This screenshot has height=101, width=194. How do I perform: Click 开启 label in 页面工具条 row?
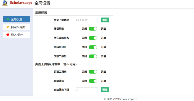pos(103,72)
